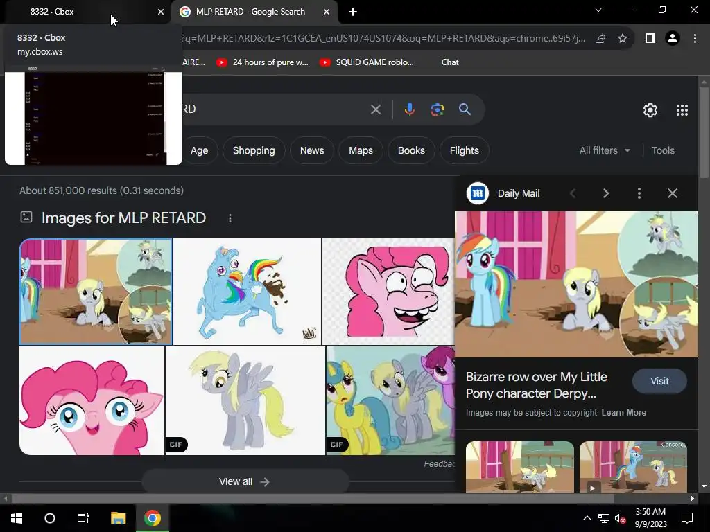Open the big-eyed pink pony thumbnail
Screen dimensions: 710x532
point(92,401)
